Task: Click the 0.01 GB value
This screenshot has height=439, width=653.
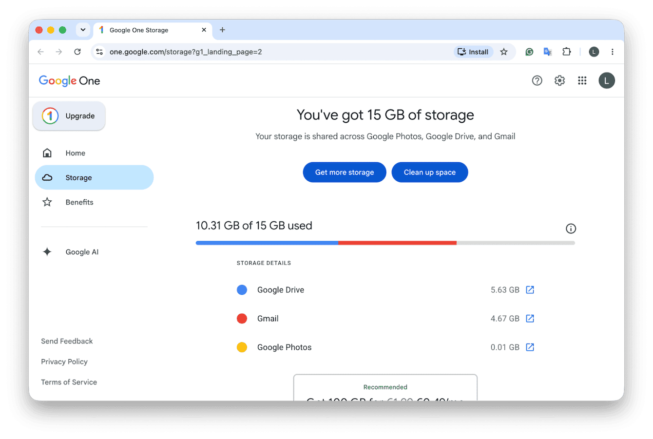Action: pyautogui.click(x=505, y=347)
